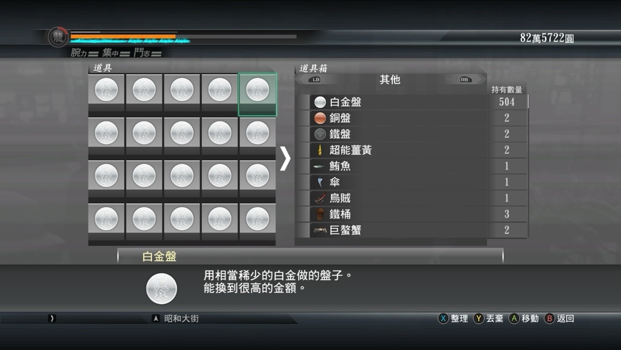Select the 銅盤 row name text

pyautogui.click(x=340, y=118)
